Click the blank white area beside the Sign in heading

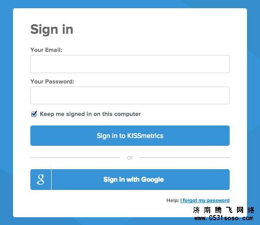149,29
